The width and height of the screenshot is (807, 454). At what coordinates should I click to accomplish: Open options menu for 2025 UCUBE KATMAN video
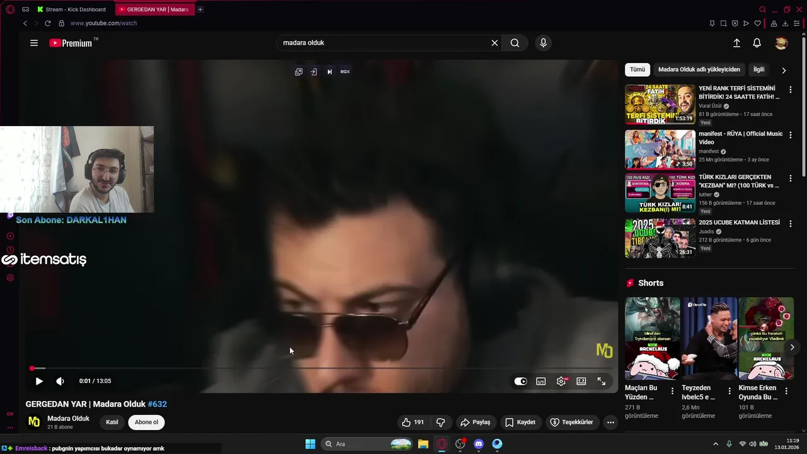tap(791, 224)
